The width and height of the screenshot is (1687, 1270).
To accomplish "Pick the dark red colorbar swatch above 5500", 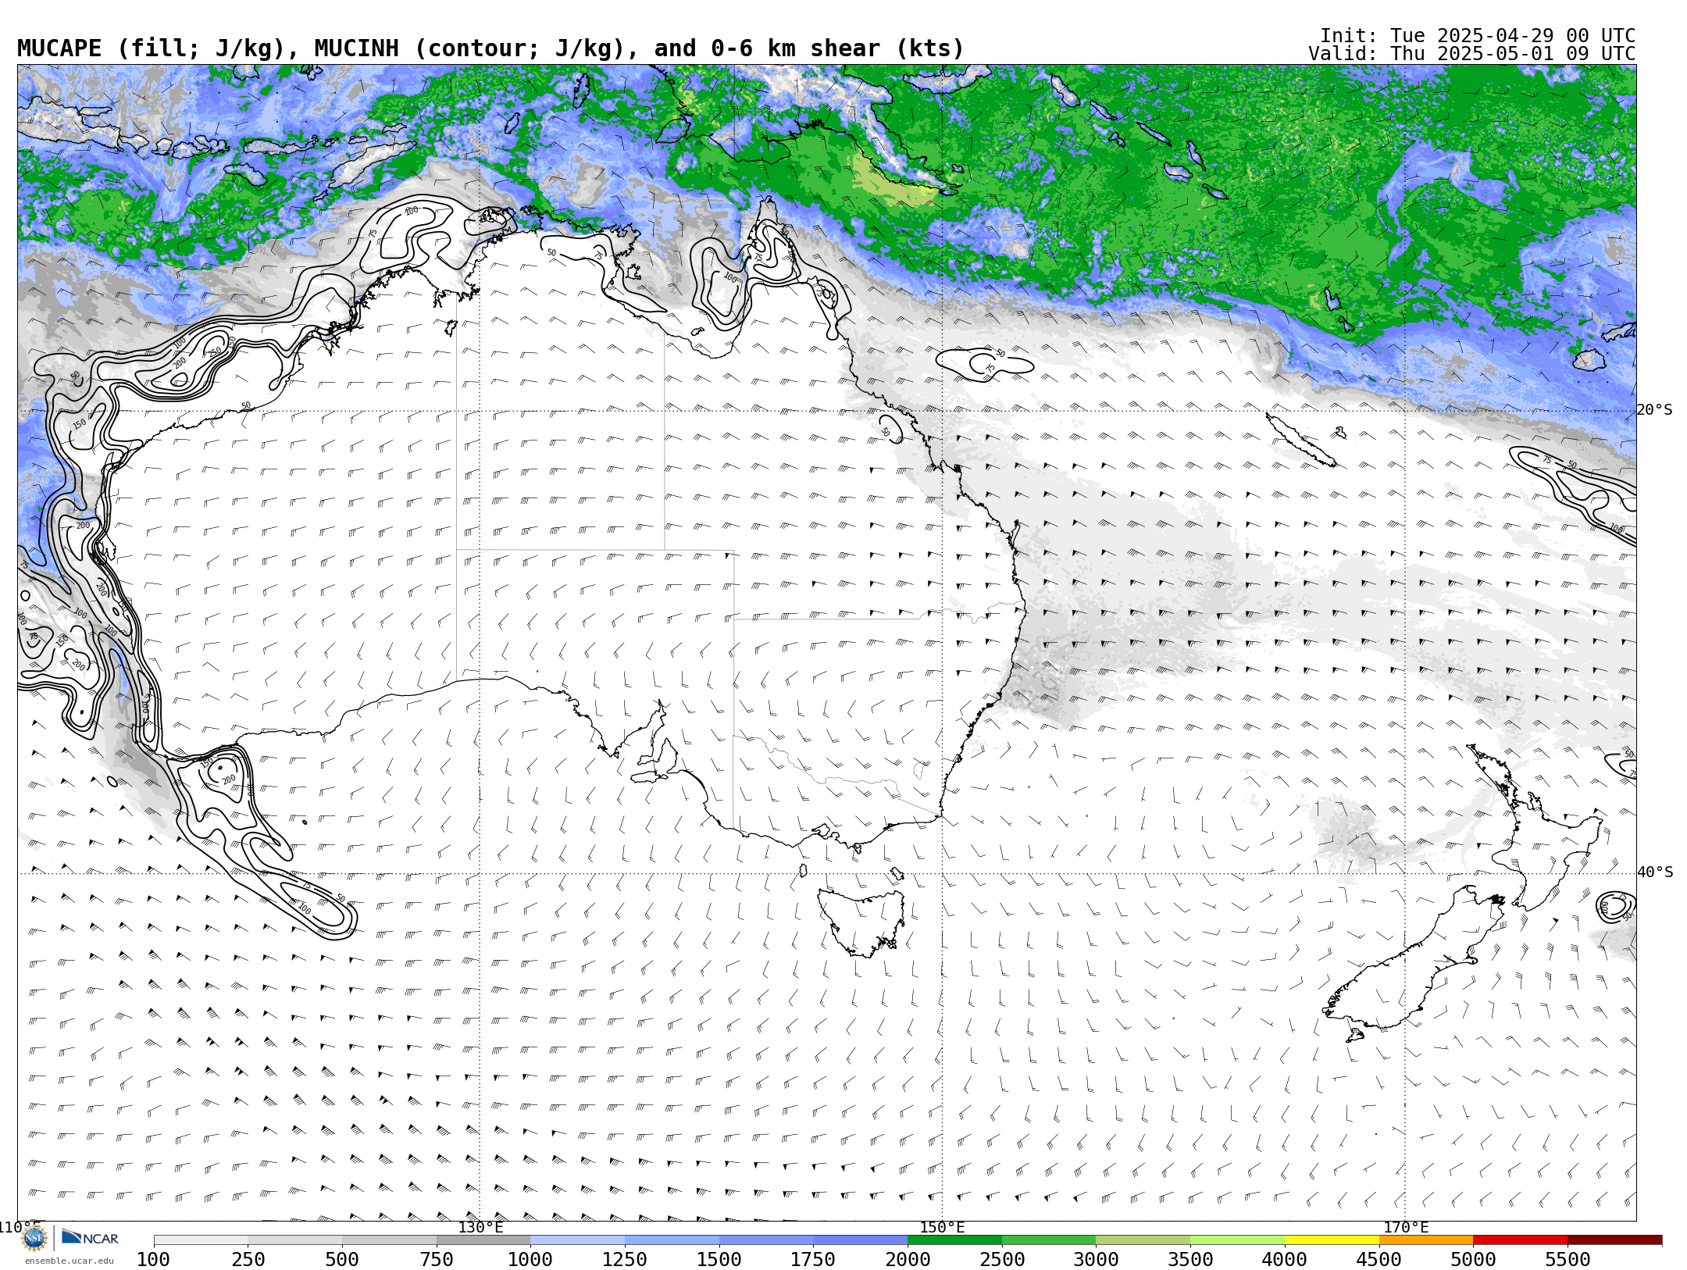I will [1614, 1240].
